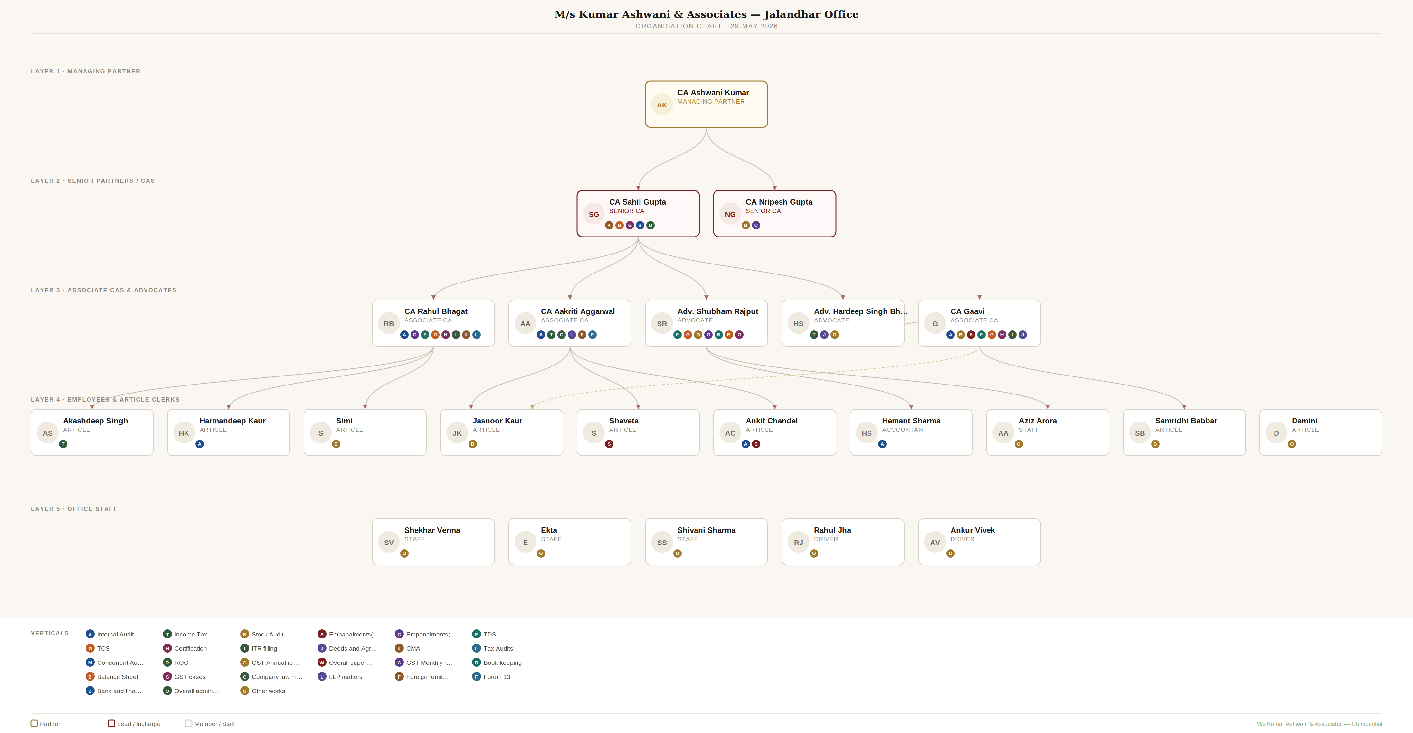
Task: Click the name Aziz Arora
Action: [1037, 421]
